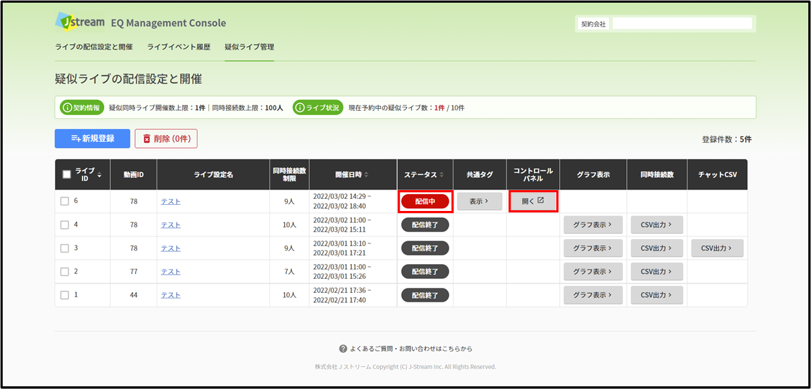Open control panel via 開く external-link button
Screen dimensions: 811x389
click(533, 201)
